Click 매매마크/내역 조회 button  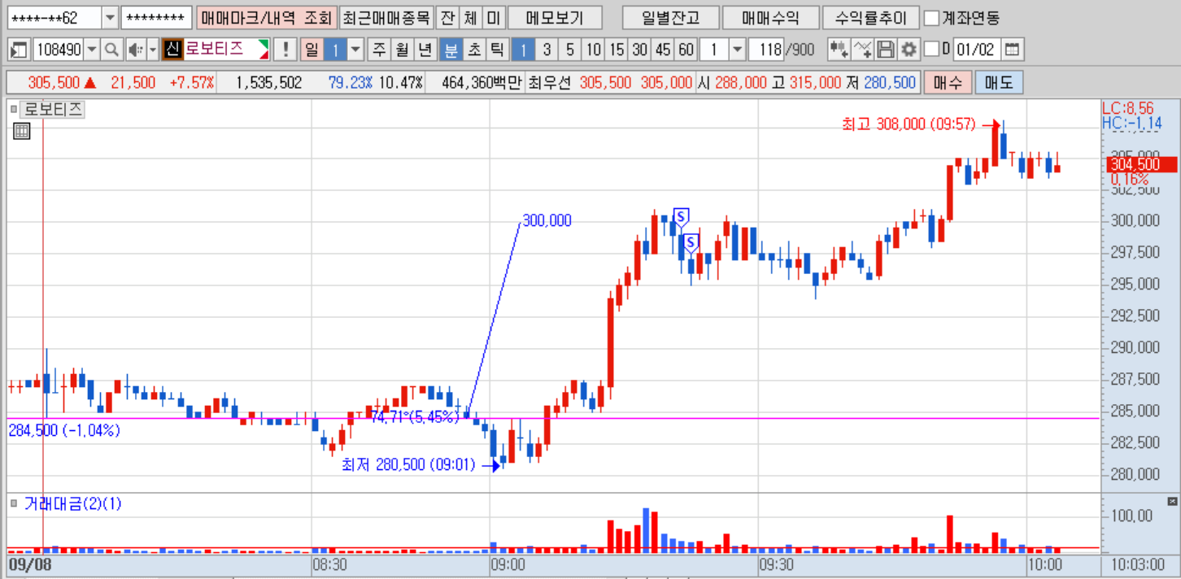[265, 17]
